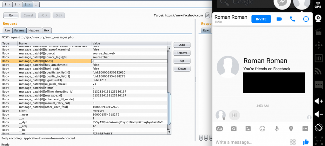Open the webcam widget in emulator sidebar
Screen dimensions: 325x146
[319, 19]
